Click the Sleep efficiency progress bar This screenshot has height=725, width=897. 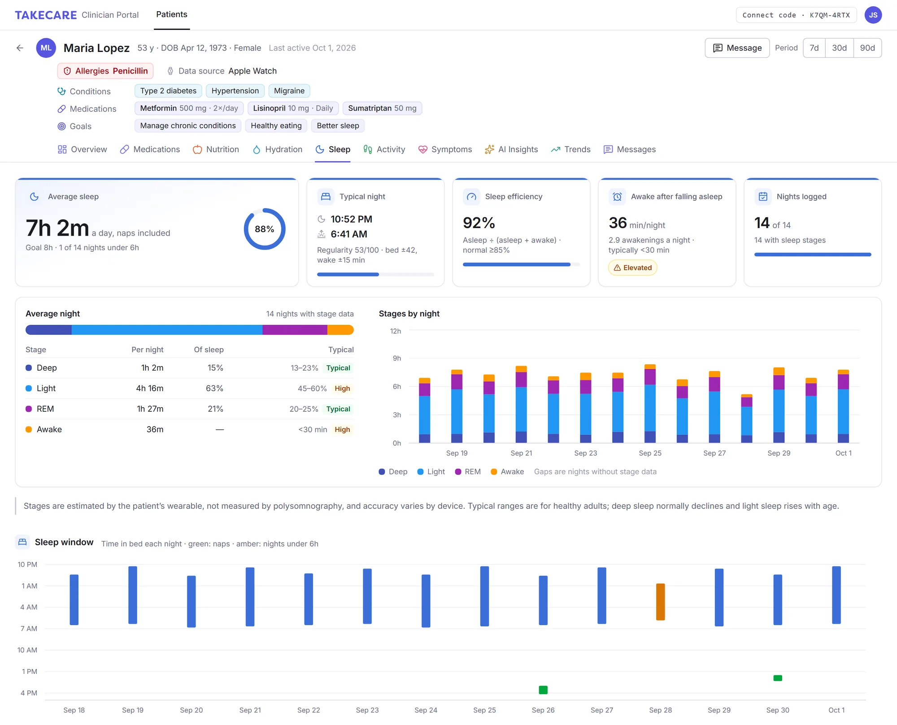point(521,265)
